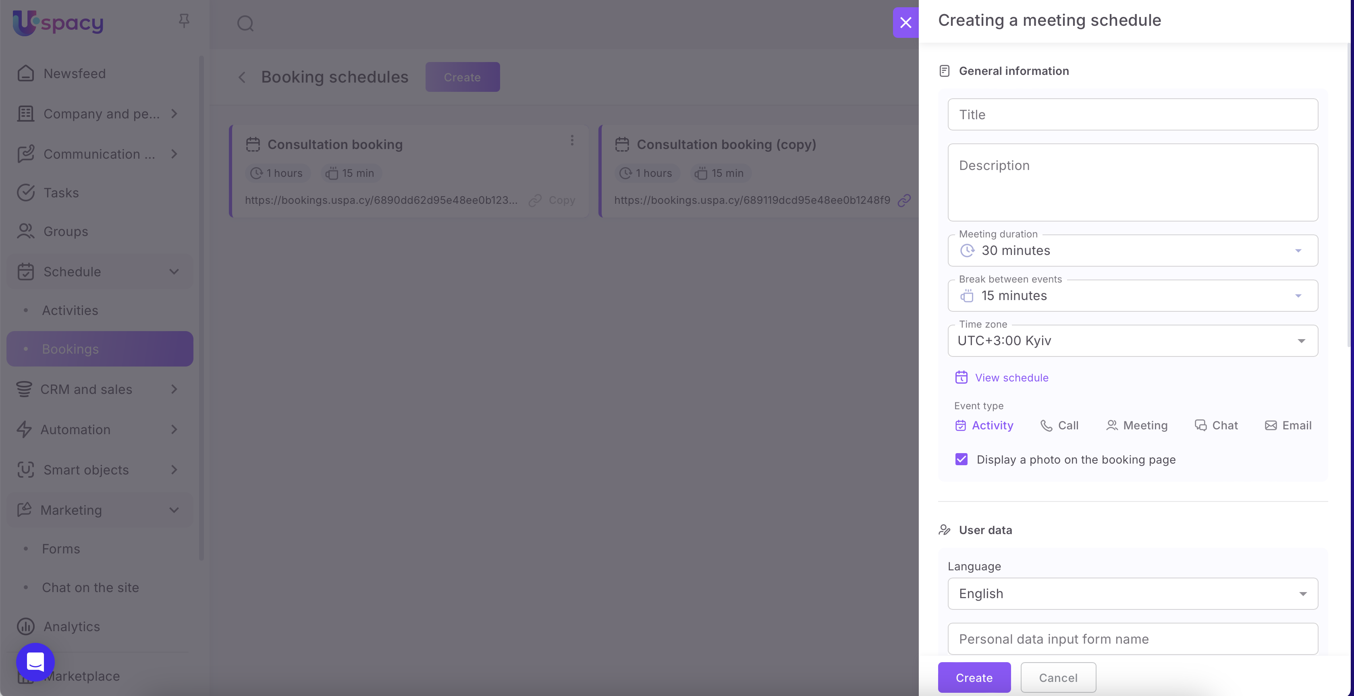Open Activities in the sidebar

tap(70, 311)
